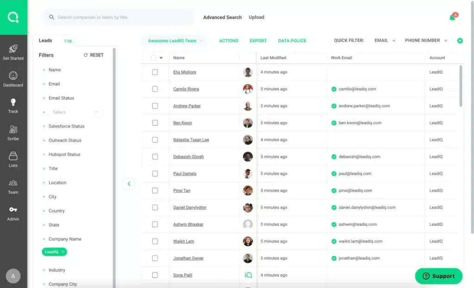Select Debasish Ghosh row checkbox

click(x=155, y=157)
